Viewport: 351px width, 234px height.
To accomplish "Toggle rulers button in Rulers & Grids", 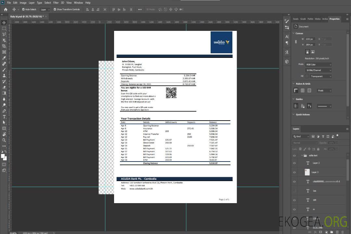I will coord(296,90).
